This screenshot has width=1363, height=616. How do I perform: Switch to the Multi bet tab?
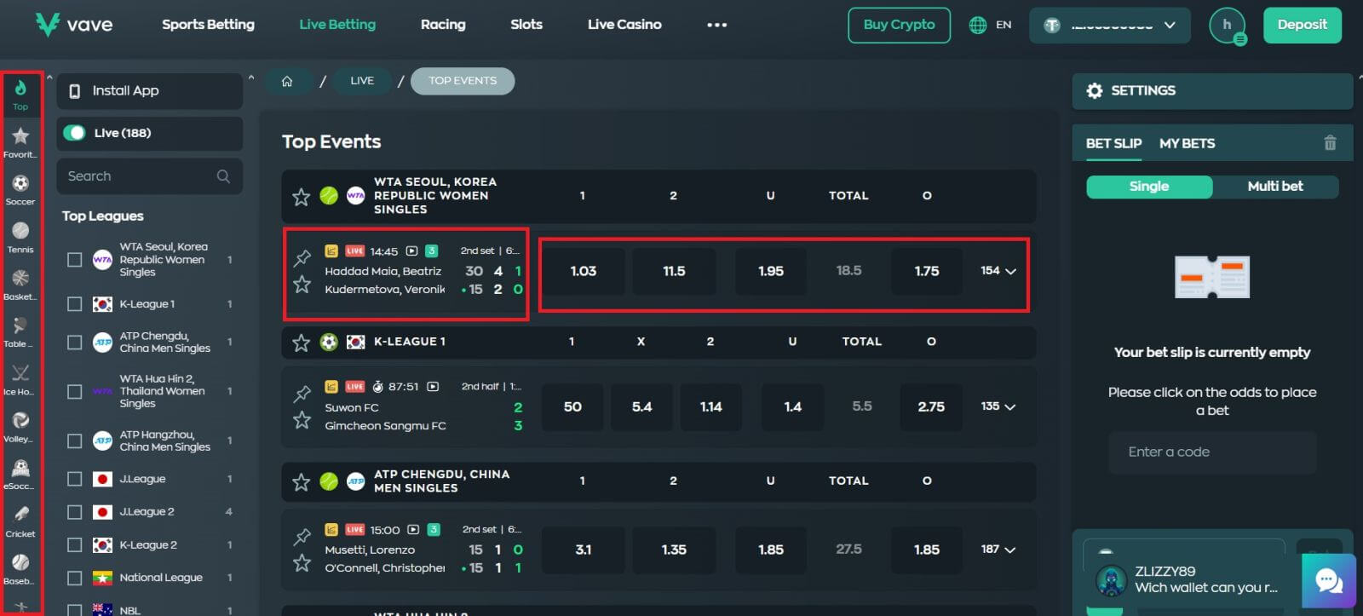[1274, 187]
